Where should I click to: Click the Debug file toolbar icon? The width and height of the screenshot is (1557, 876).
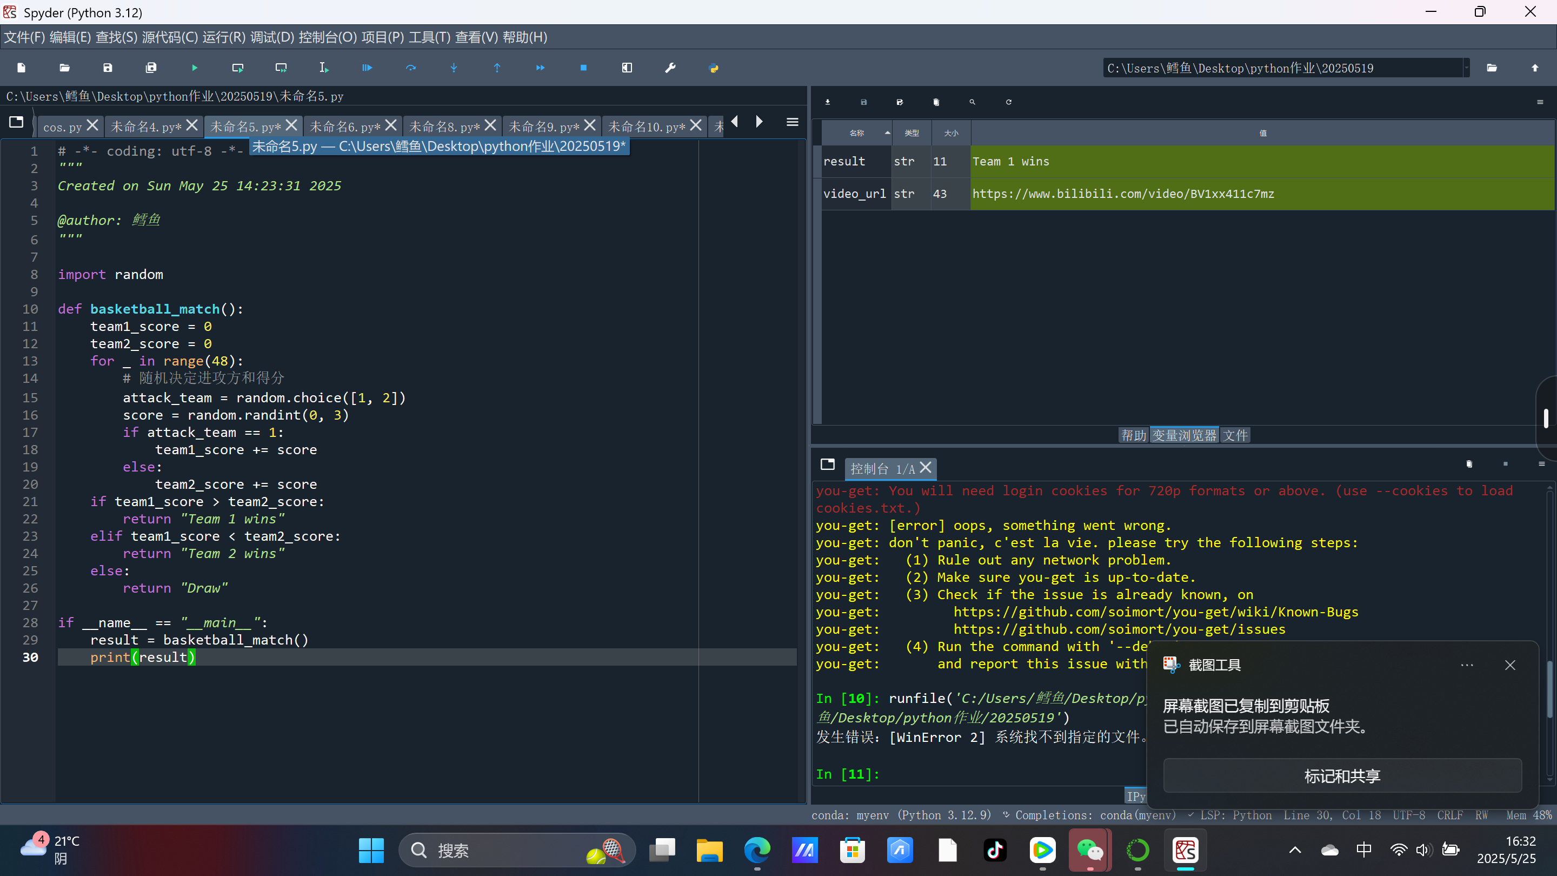pyautogui.click(x=367, y=68)
